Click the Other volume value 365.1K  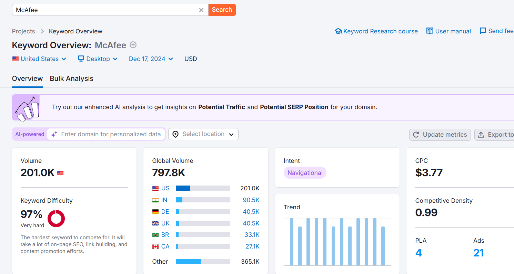(250, 262)
